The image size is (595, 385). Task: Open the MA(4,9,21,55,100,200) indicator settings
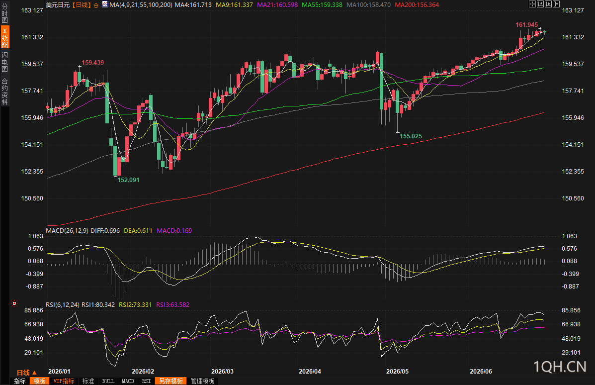tap(141, 5)
